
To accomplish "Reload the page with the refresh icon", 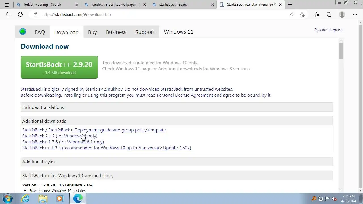I will click(x=20, y=14).
